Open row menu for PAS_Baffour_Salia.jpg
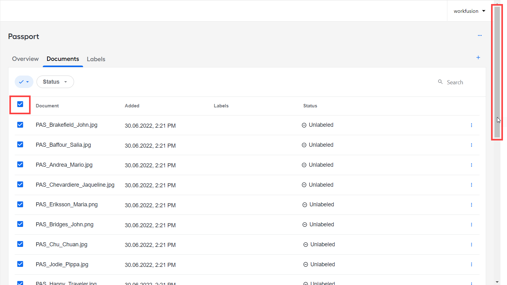The image size is (507, 285). coord(471,145)
